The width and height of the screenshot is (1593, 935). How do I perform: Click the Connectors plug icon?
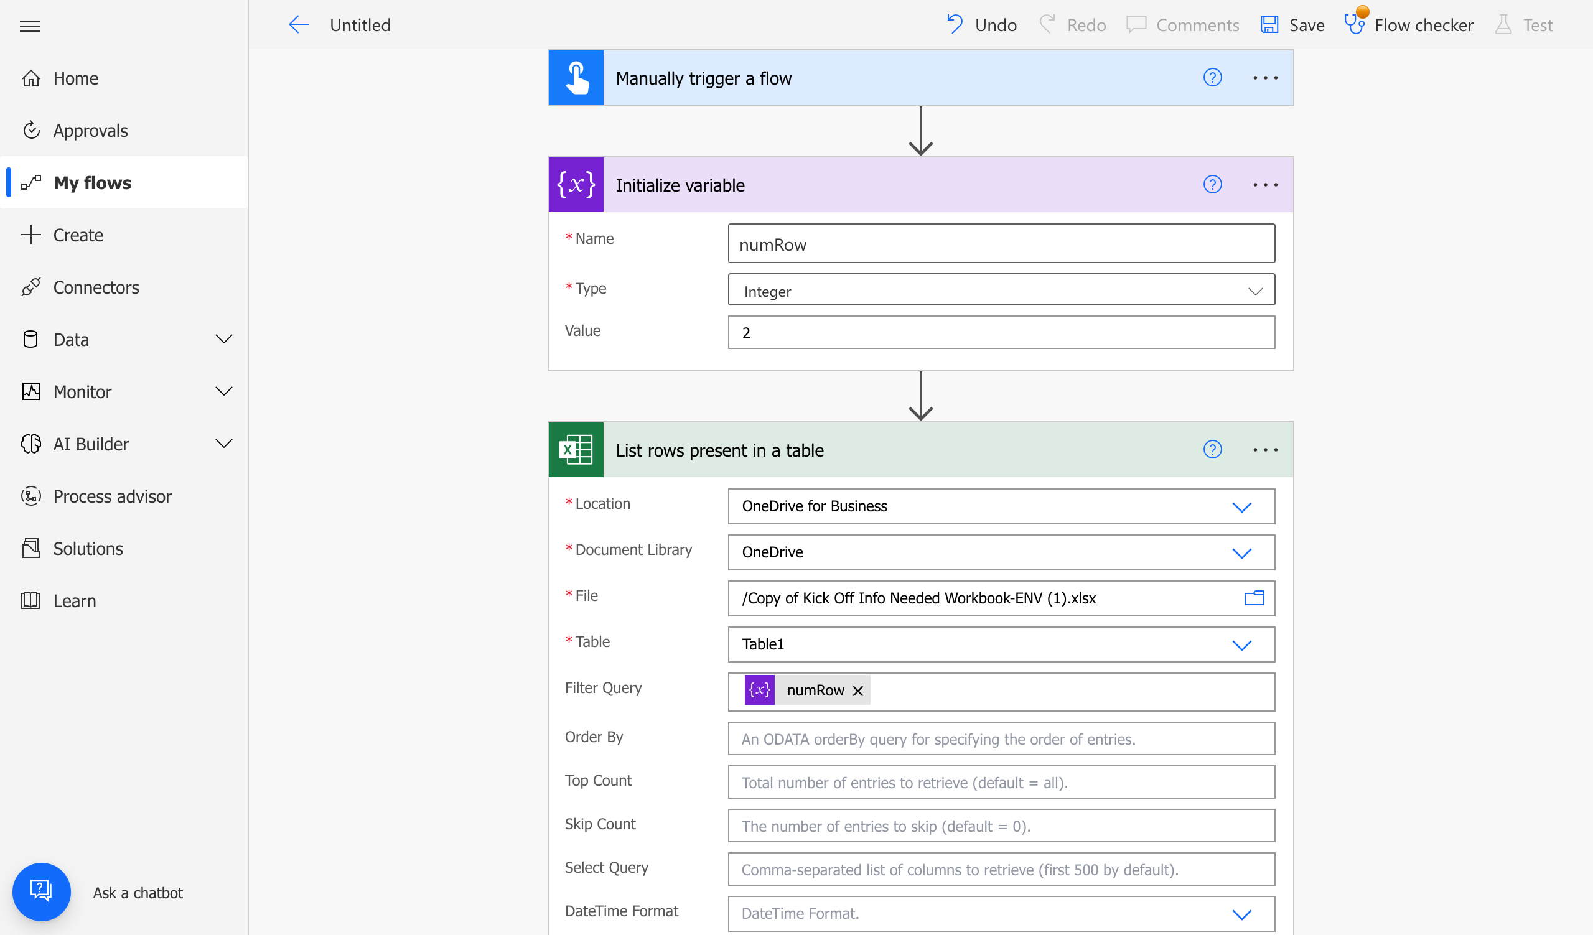(x=31, y=287)
